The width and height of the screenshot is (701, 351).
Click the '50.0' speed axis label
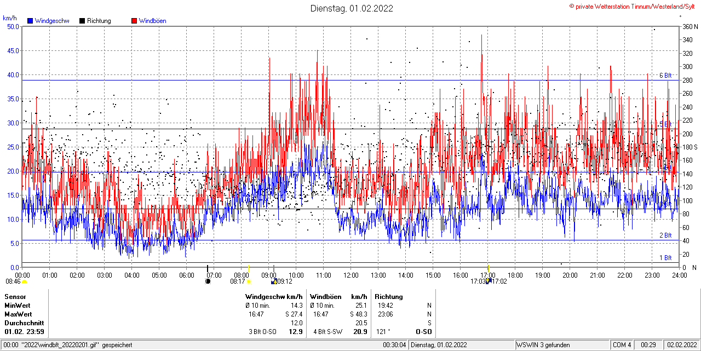[x=13, y=26]
